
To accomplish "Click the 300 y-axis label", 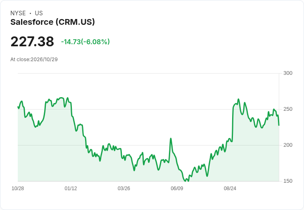I will [x=288, y=73].
